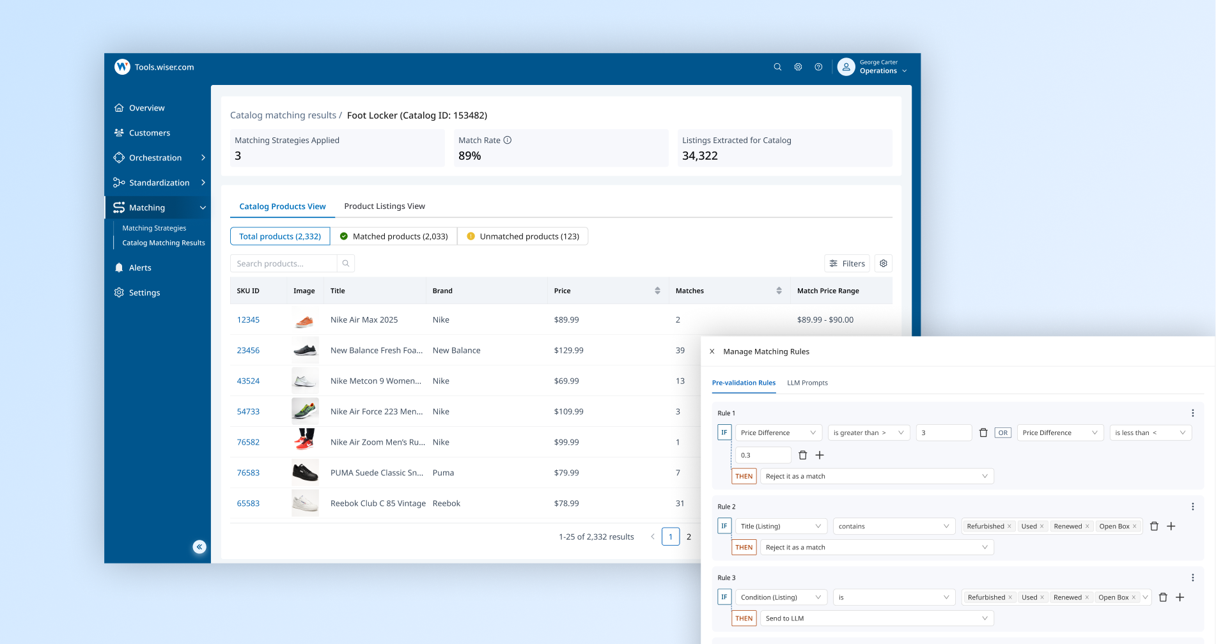Open Alerts in the sidebar
This screenshot has height=644, width=1216.
click(x=140, y=268)
